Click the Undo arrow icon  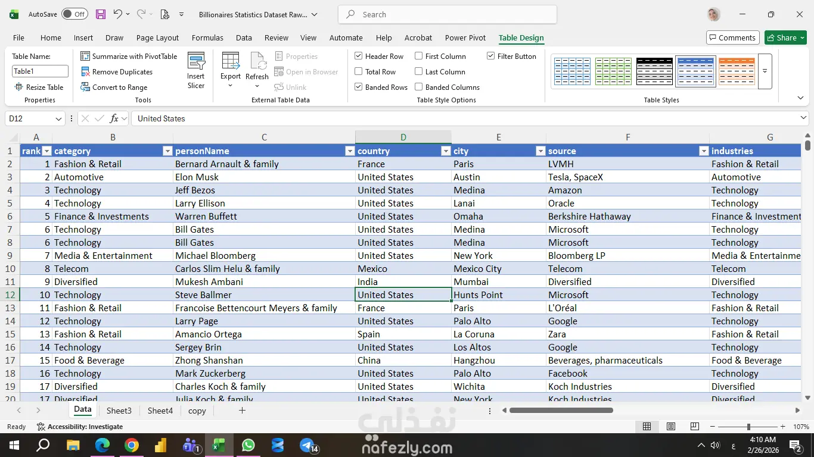[x=117, y=14]
